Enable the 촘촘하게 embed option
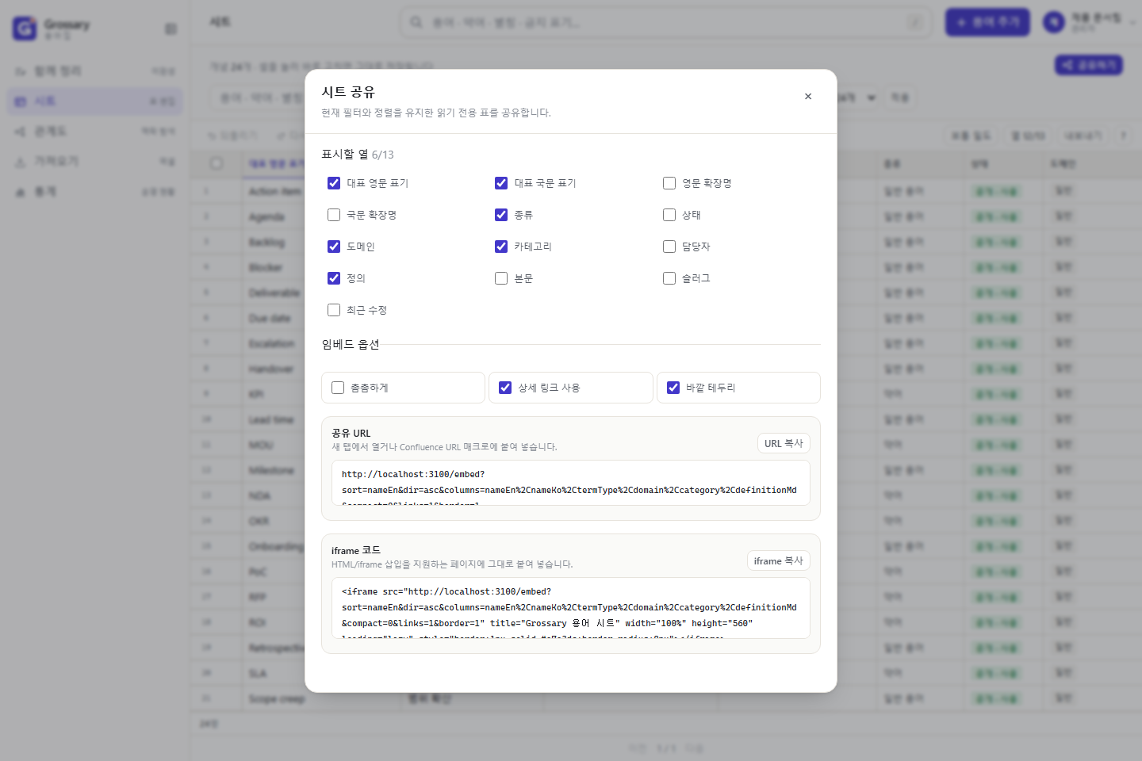1142x761 pixels. coord(338,388)
